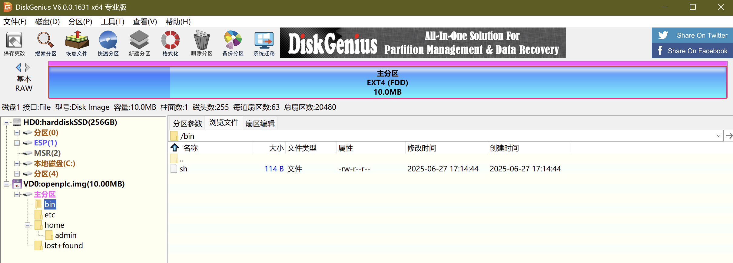Click the sh file icon
Viewport: 733px width, 263px height.
[x=174, y=169]
